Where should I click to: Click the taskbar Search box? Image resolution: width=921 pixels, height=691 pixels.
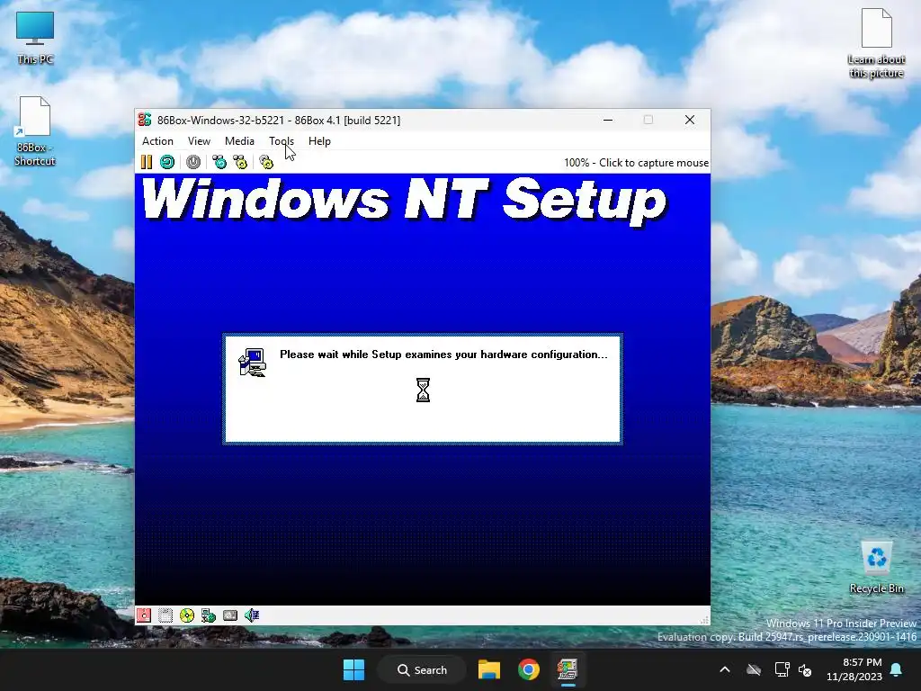click(x=422, y=669)
